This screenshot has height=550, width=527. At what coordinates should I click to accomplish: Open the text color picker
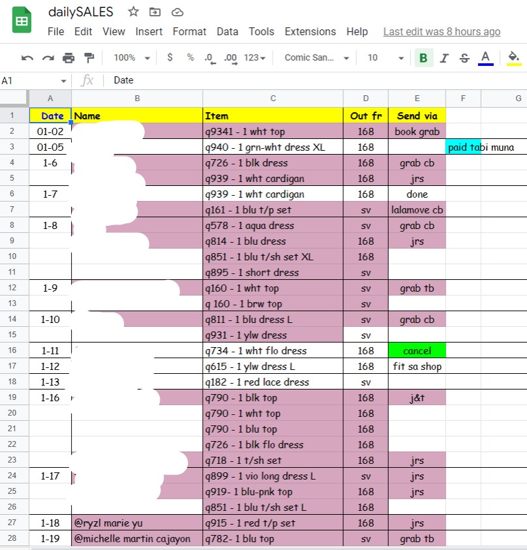click(485, 58)
